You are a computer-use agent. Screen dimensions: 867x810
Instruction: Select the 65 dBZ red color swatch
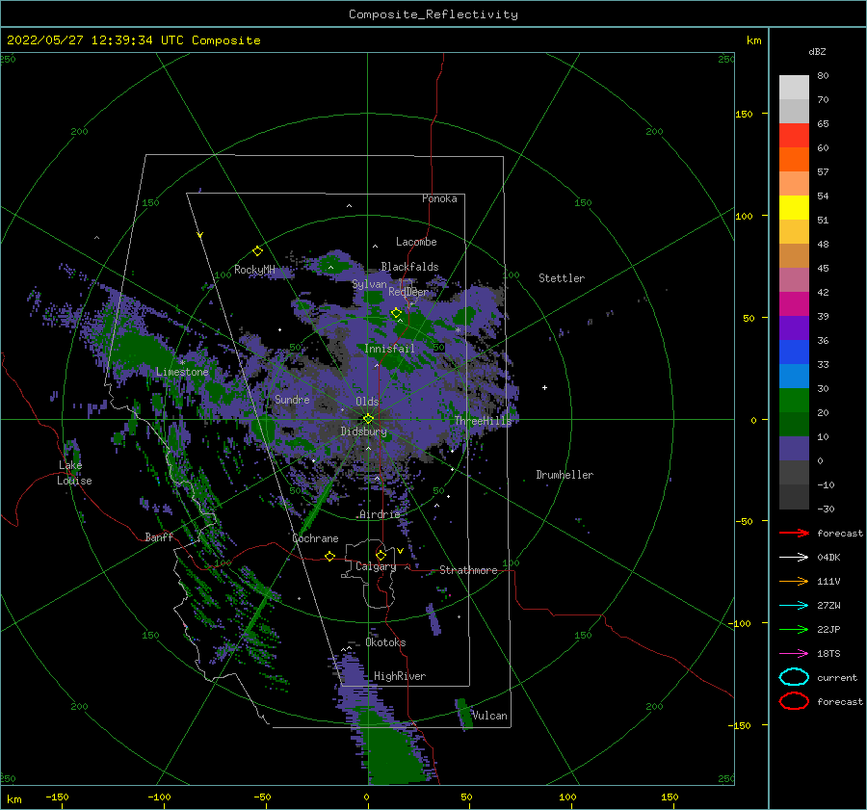794,135
